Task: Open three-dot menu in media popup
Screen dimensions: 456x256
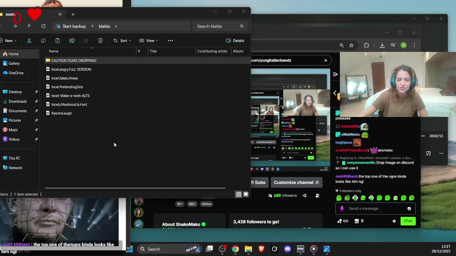Action: (441, 153)
